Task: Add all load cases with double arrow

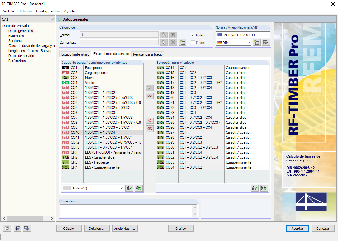Action: 150,96
